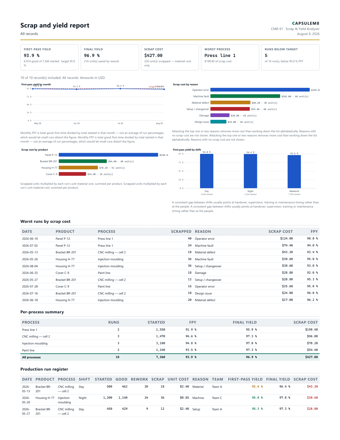Click the $28.80 scrap cost in register
340x440 pixels.
point(312,409)
